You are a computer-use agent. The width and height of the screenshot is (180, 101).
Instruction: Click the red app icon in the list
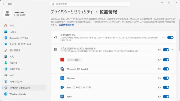click(x=62, y=60)
